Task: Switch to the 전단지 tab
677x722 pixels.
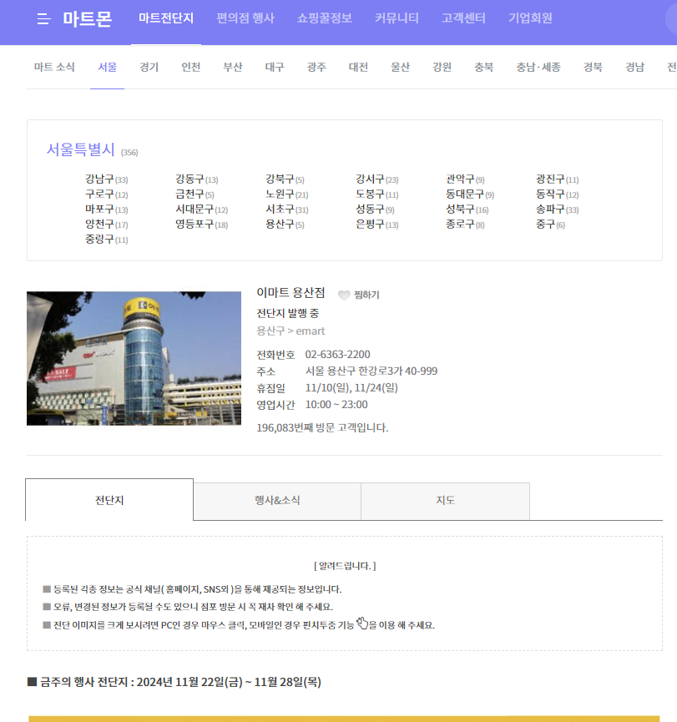Action: coord(109,501)
